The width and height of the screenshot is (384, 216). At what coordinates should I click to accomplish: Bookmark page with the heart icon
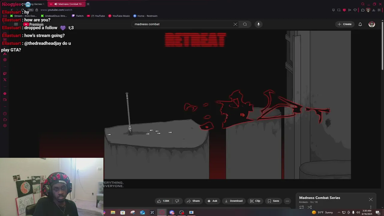click(355, 10)
